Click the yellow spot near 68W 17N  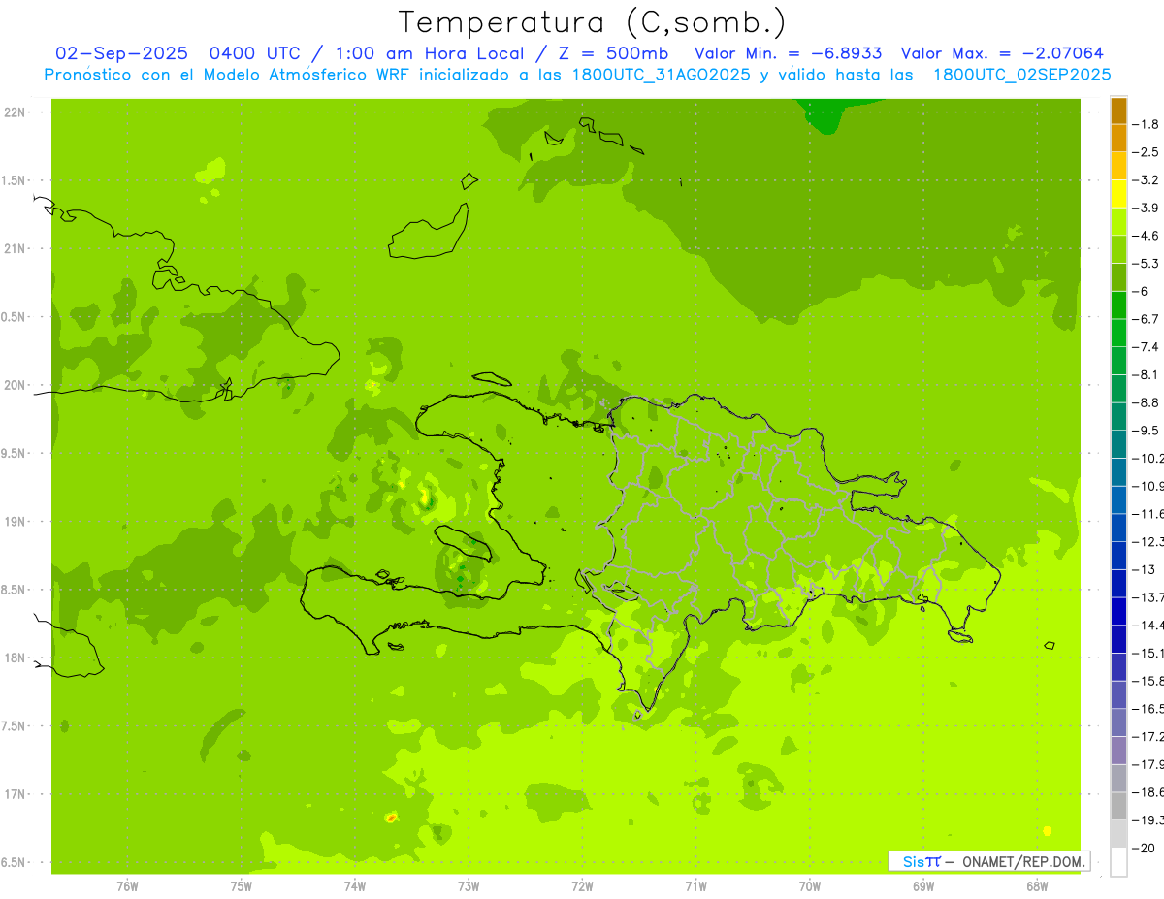[1048, 830]
